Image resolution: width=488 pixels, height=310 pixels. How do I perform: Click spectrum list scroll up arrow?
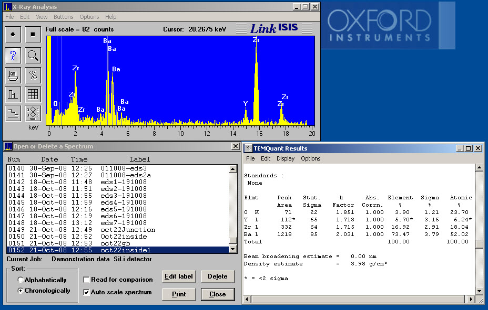[x=233, y=169]
